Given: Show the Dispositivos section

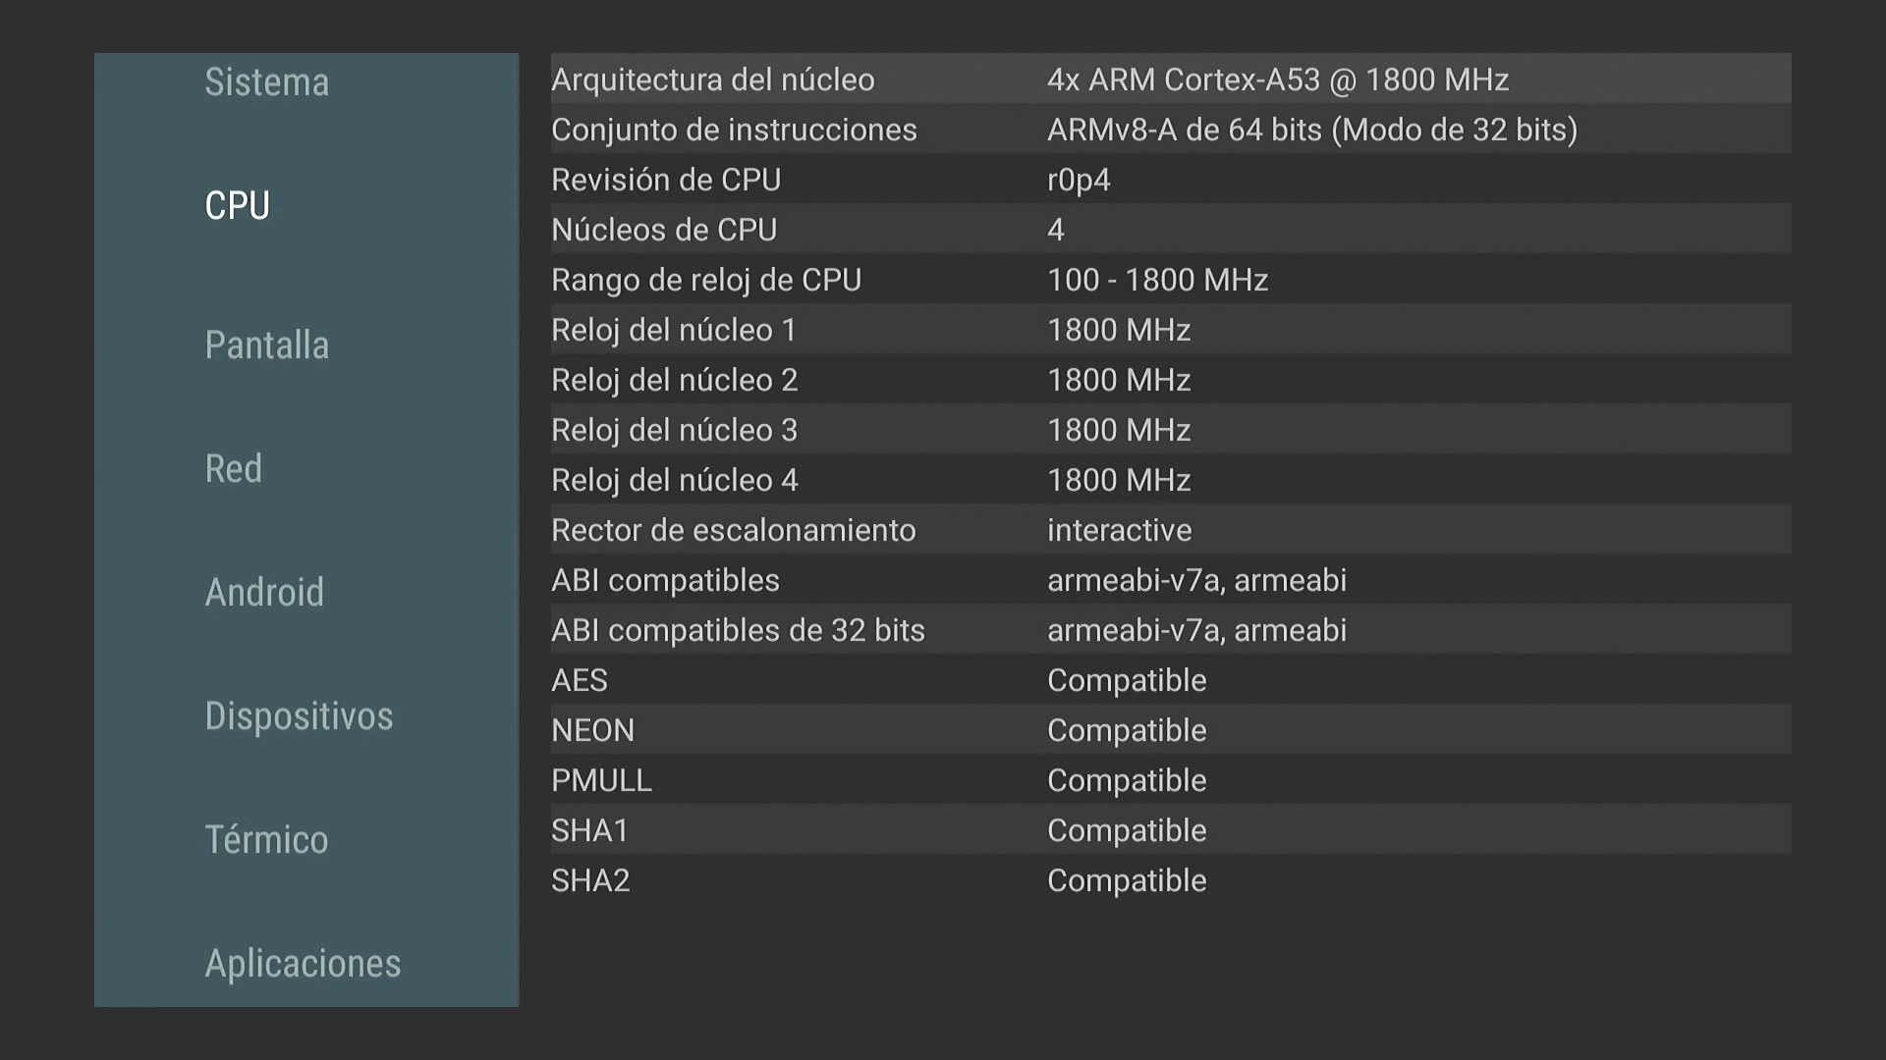Looking at the screenshot, I should point(299,716).
